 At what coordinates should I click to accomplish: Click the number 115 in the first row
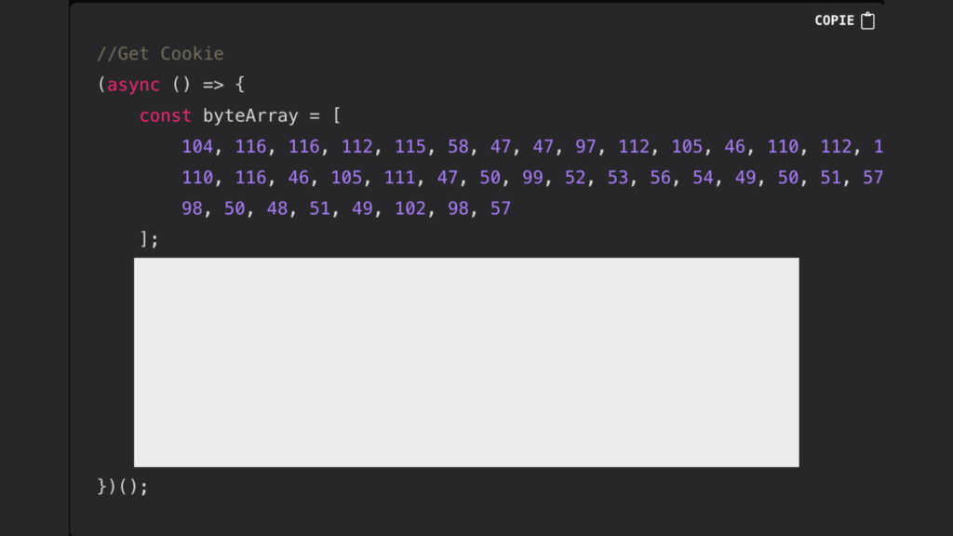(x=409, y=147)
